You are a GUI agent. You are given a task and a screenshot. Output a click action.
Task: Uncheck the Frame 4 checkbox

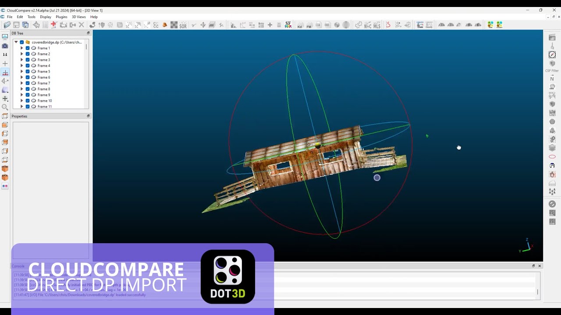coord(28,66)
